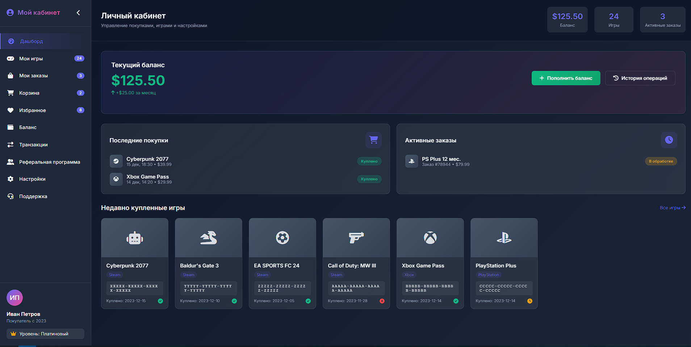This screenshot has height=347, width=691.
Task: Select Корзина in the sidebar
Action: click(46, 93)
